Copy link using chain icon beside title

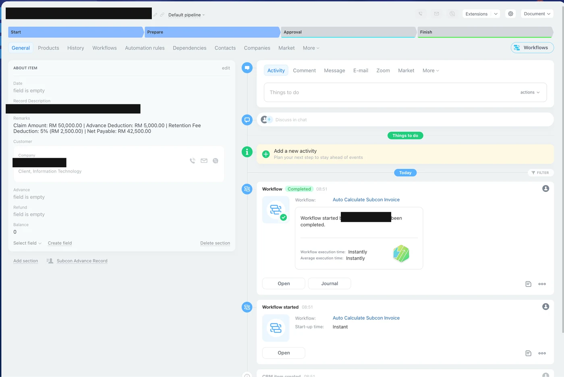coord(162,15)
